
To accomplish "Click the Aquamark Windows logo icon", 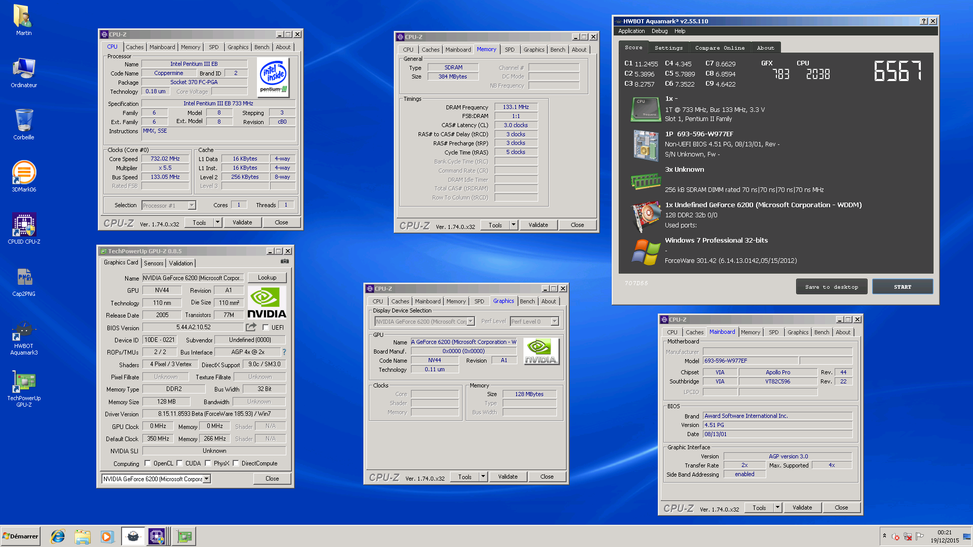I will click(646, 252).
